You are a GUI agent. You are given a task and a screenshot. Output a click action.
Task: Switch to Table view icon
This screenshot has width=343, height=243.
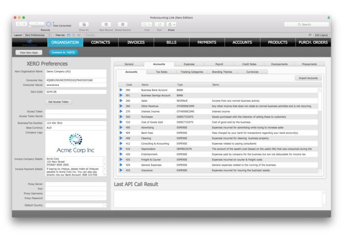coord(79,35)
